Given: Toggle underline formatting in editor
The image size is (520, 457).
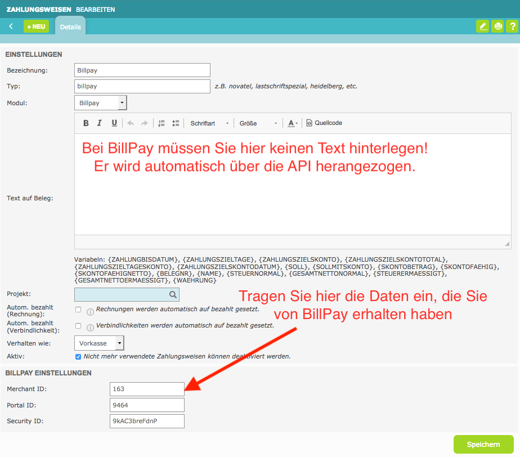Looking at the screenshot, I should (114, 123).
